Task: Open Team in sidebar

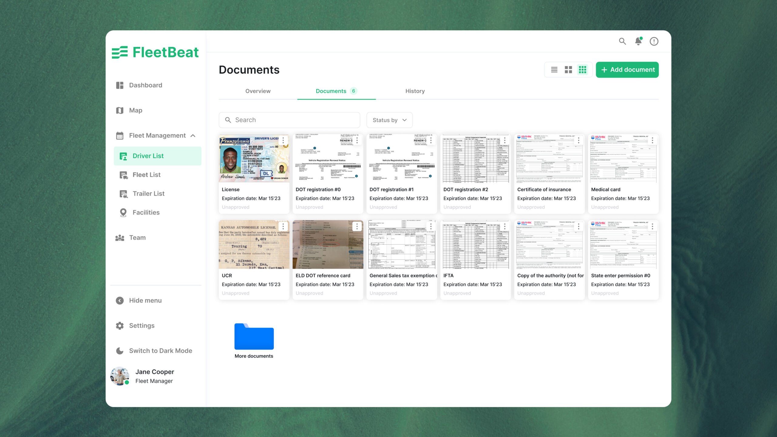Action: [x=130, y=238]
